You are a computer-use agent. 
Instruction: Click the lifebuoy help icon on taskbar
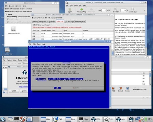[22, 119]
